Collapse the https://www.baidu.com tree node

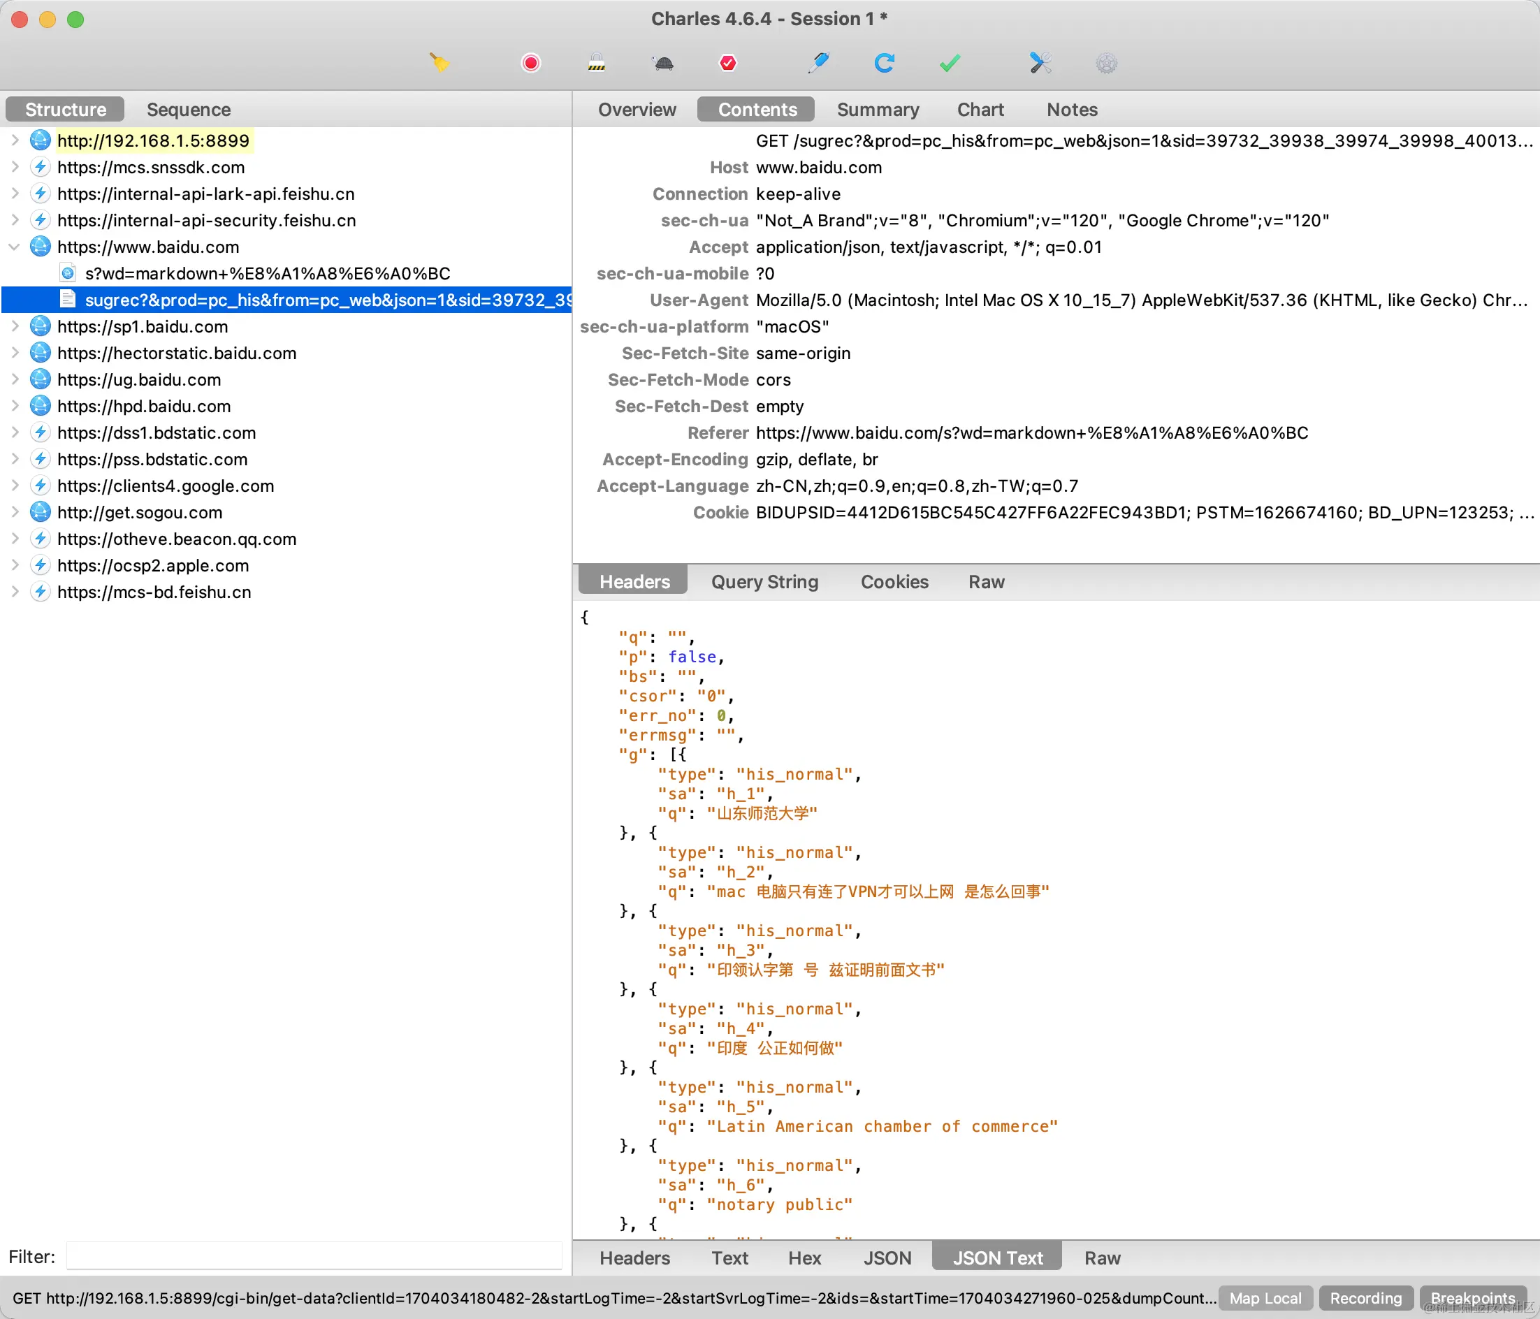pos(14,247)
